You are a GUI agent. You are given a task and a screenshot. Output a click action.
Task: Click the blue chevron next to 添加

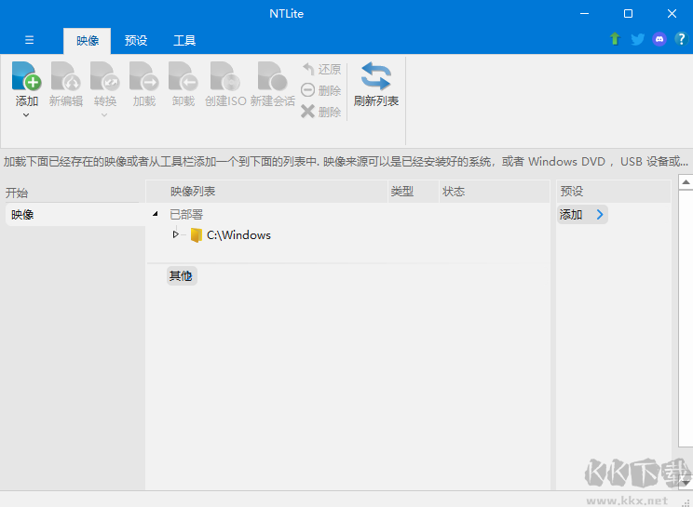600,215
